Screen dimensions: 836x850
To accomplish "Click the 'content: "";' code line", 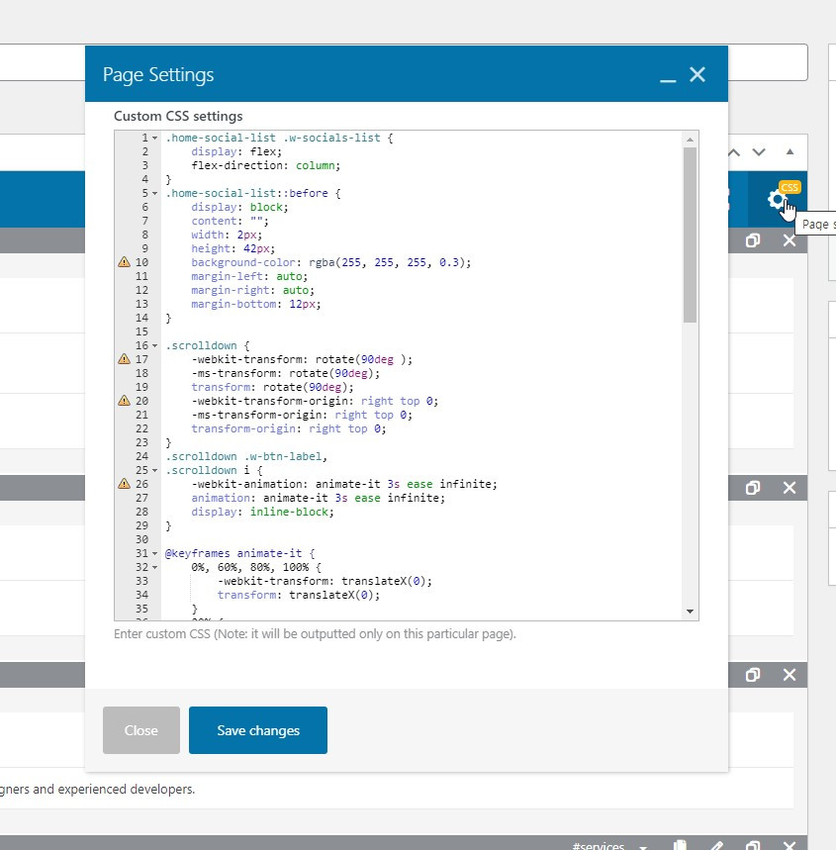I will pos(230,221).
